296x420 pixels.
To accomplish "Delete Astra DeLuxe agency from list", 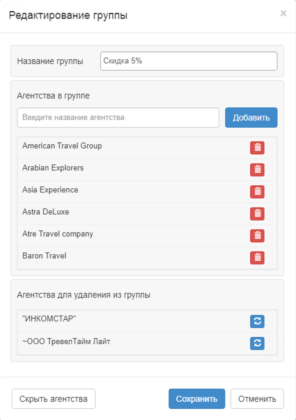I will coord(257,214).
